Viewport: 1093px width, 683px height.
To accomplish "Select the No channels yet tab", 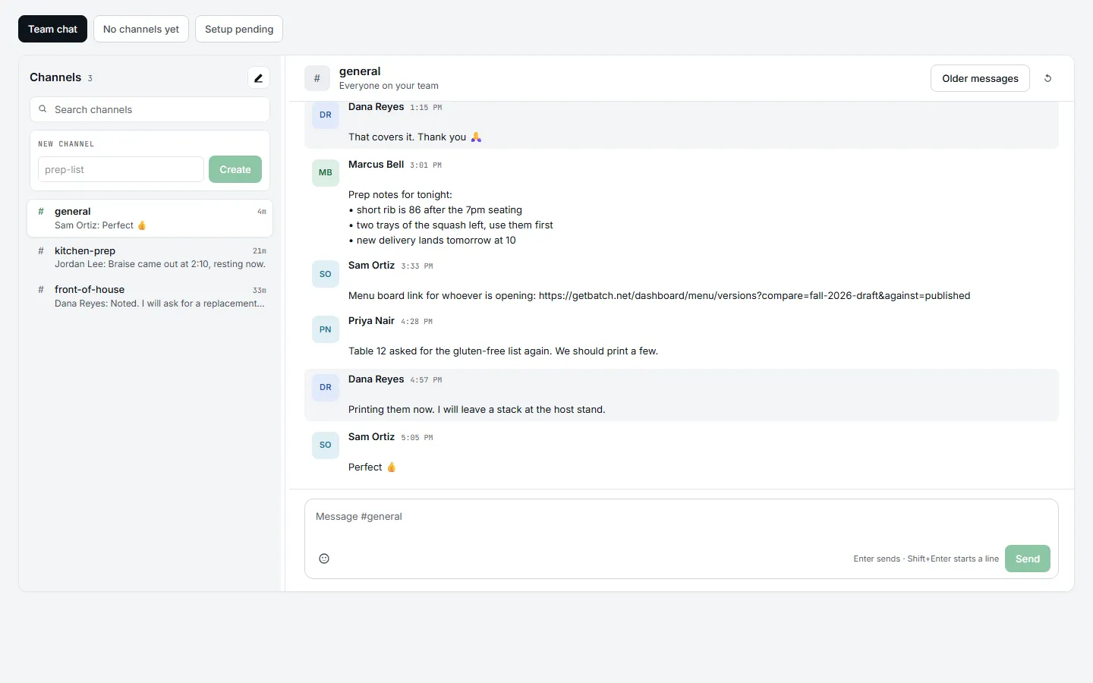I will (x=141, y=29).
